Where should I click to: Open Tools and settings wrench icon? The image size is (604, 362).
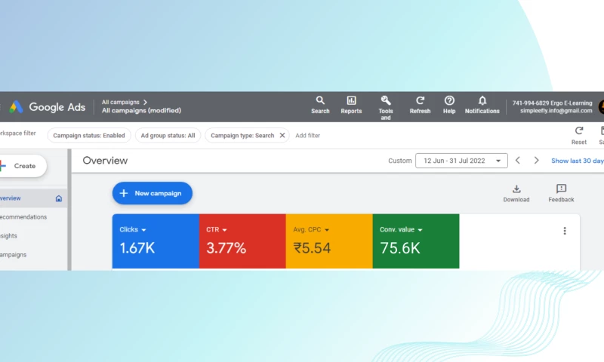tap(385, 108)
